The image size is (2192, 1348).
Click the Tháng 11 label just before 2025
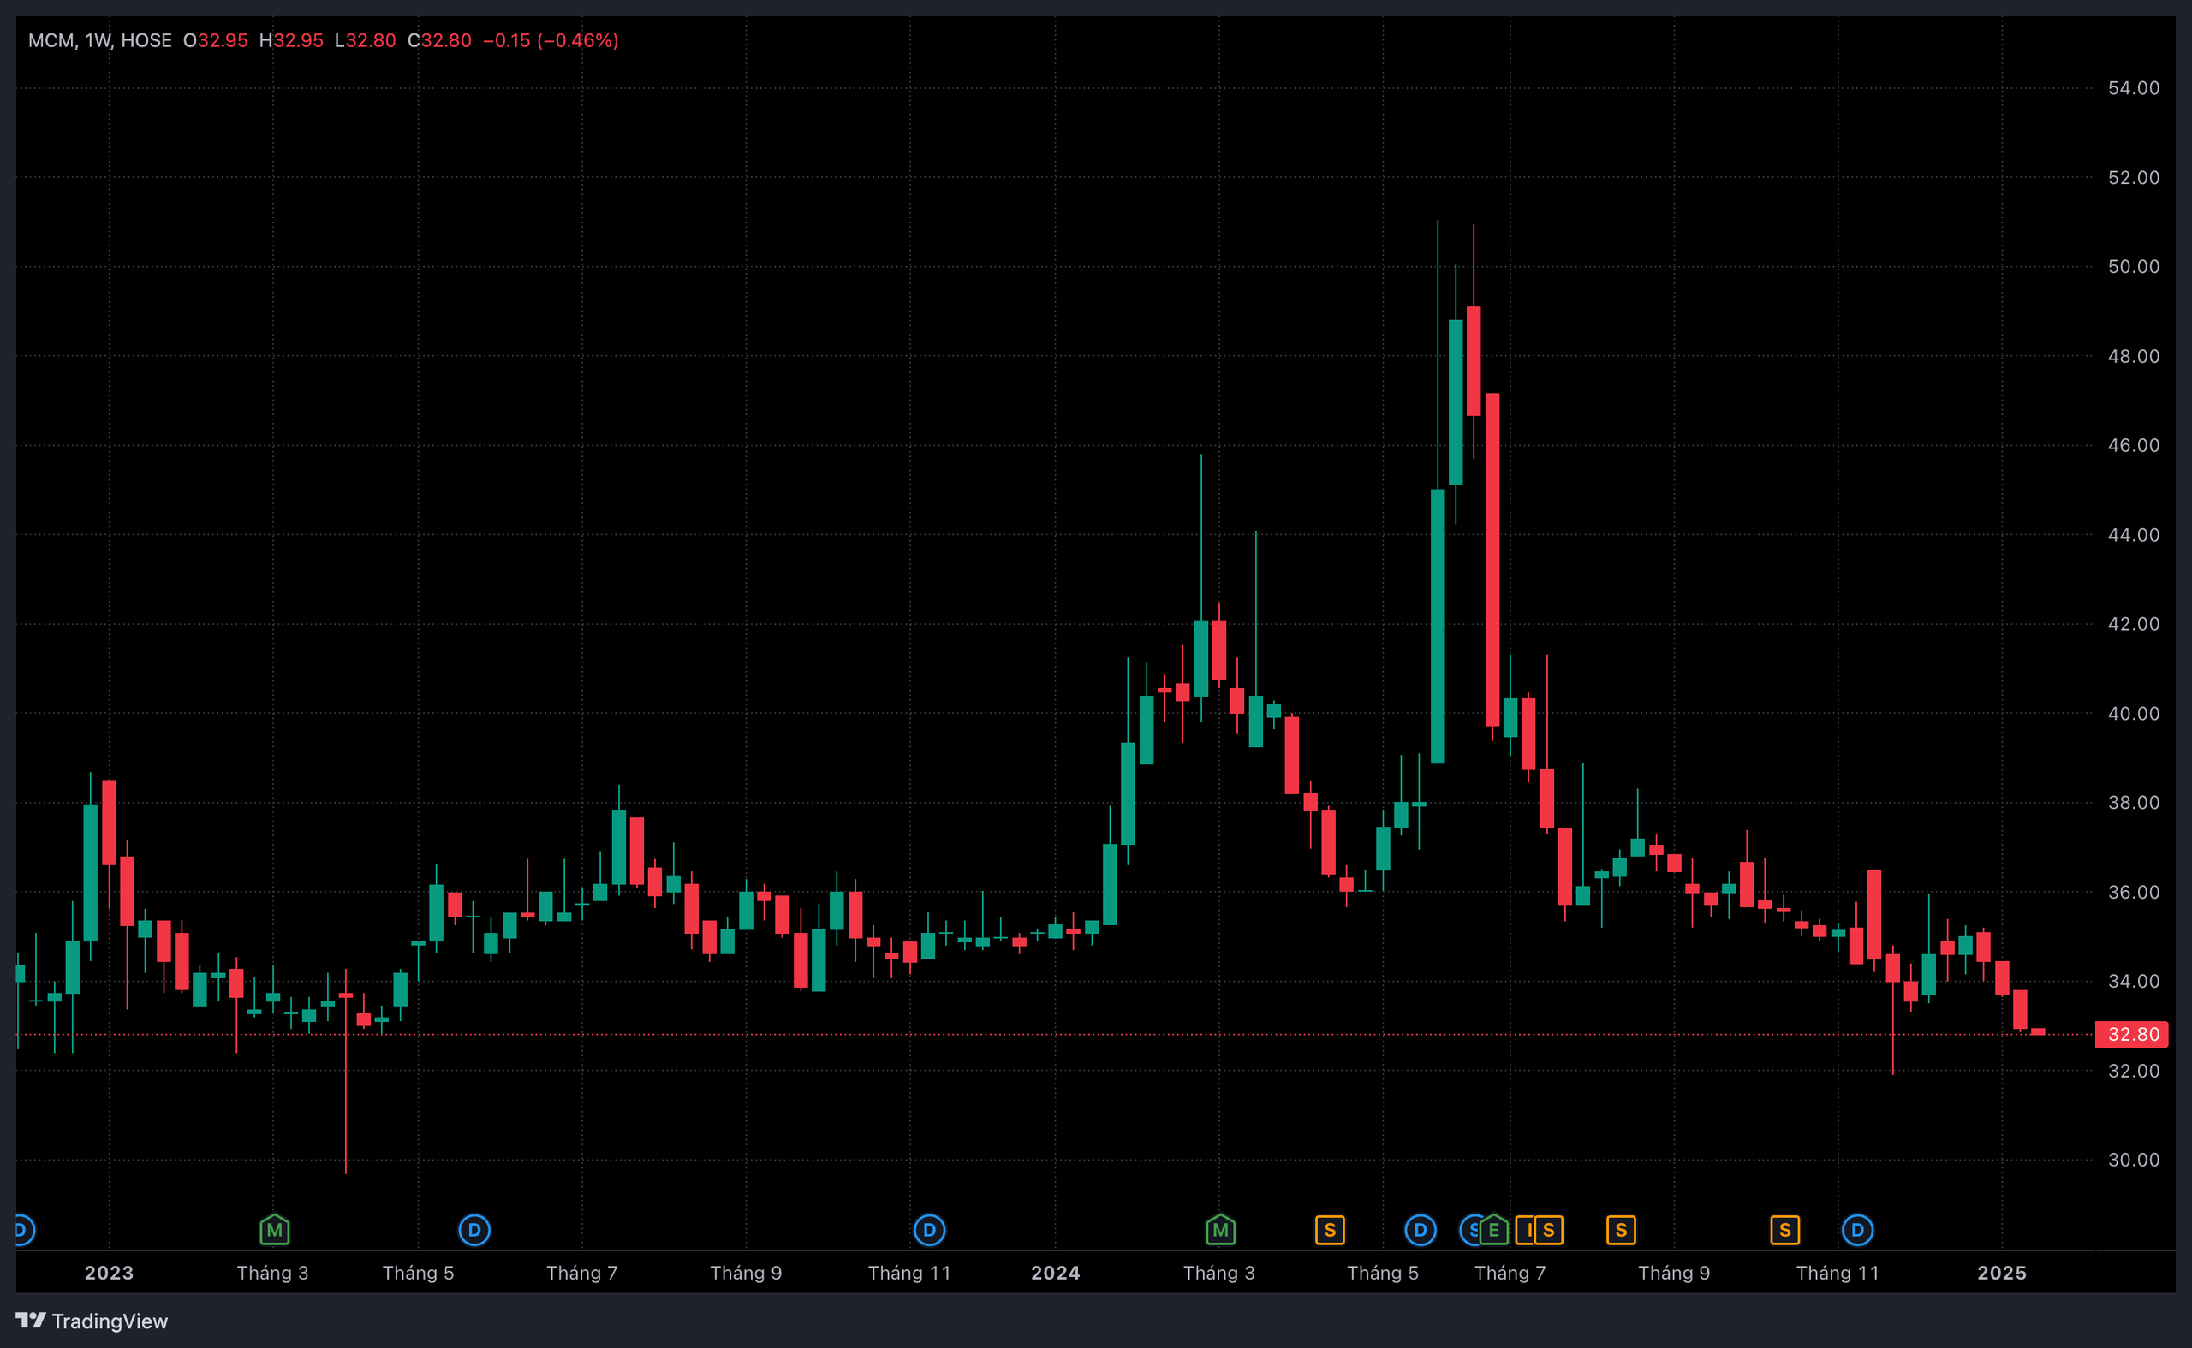(1838, 1274)
